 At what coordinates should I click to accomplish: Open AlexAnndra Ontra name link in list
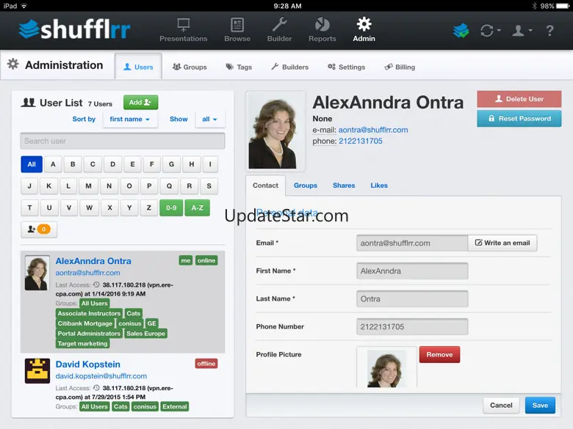(93, 261)
